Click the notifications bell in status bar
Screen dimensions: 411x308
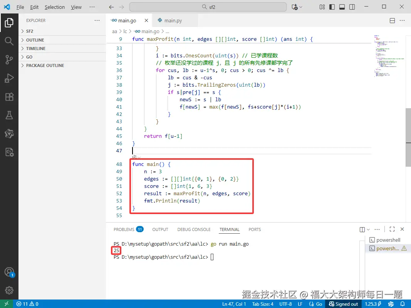(x=403, y=304)
